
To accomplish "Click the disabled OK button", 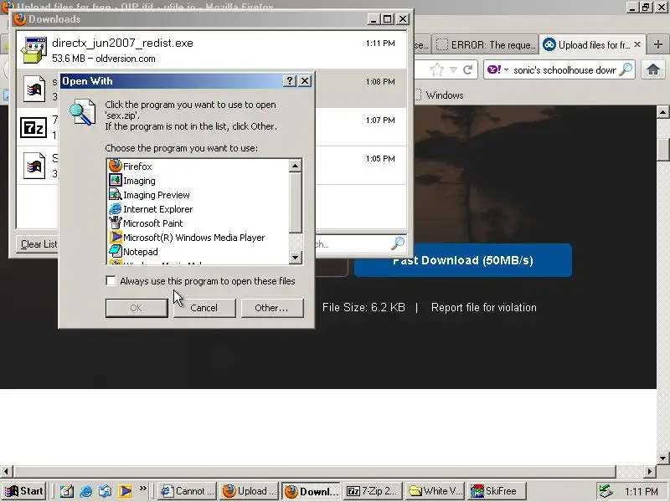I will coord(137,308).
